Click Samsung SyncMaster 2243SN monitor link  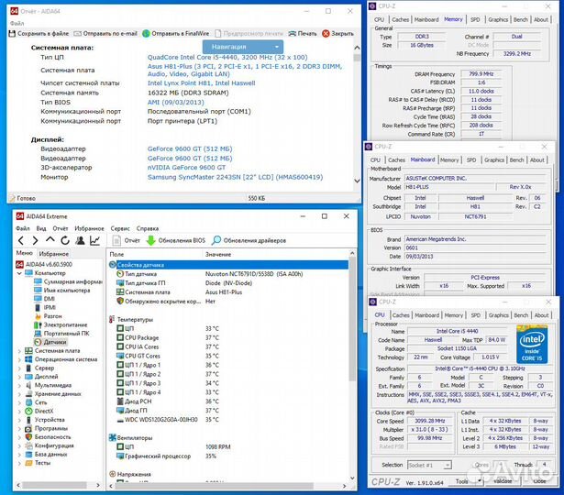click(235, 177)
